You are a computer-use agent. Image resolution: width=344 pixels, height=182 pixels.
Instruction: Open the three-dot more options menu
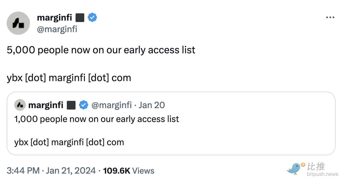point(330,18)
